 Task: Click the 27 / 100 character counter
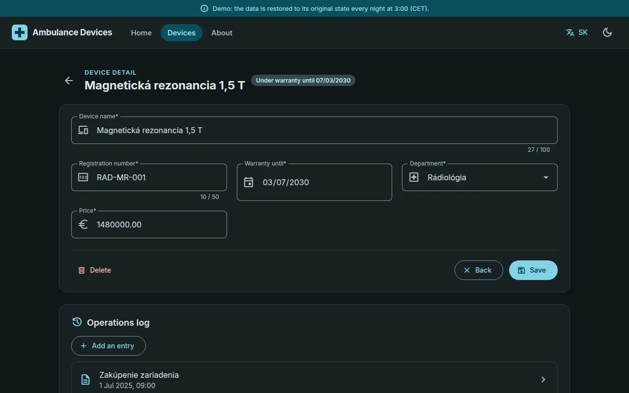pos(539,150)
